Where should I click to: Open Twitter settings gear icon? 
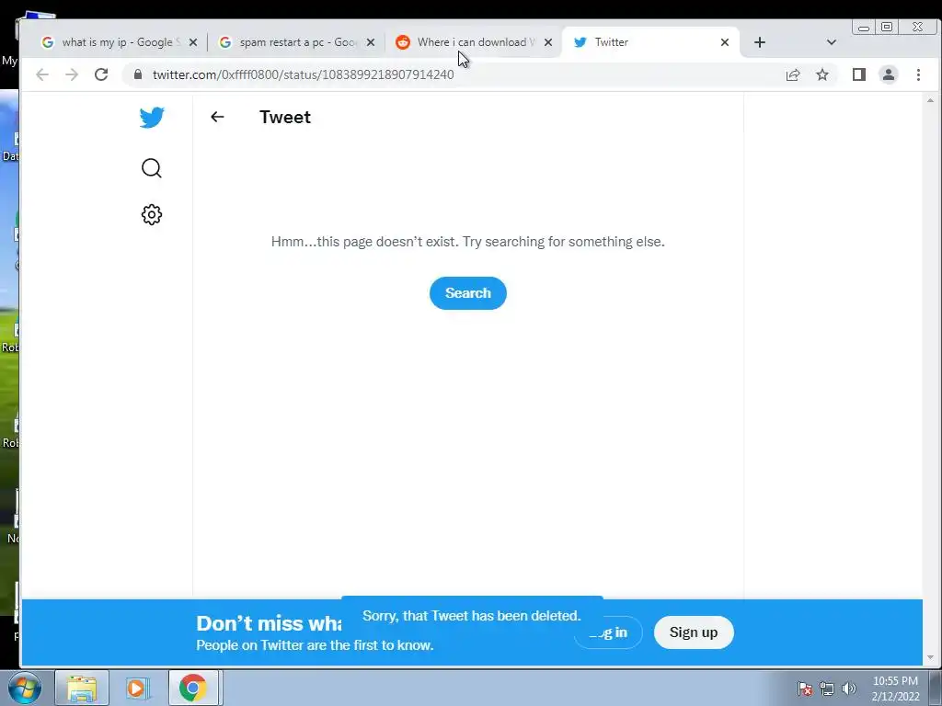[152, 214]
